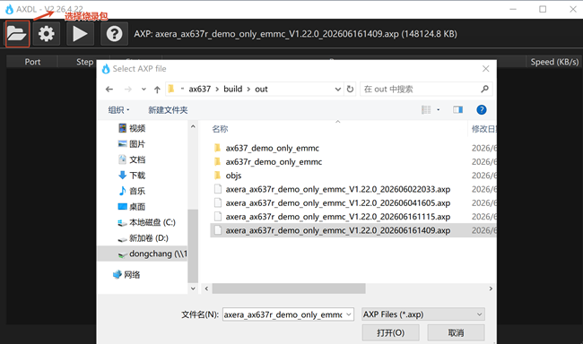Select 文档 in the navigation pane

(132, 159)
